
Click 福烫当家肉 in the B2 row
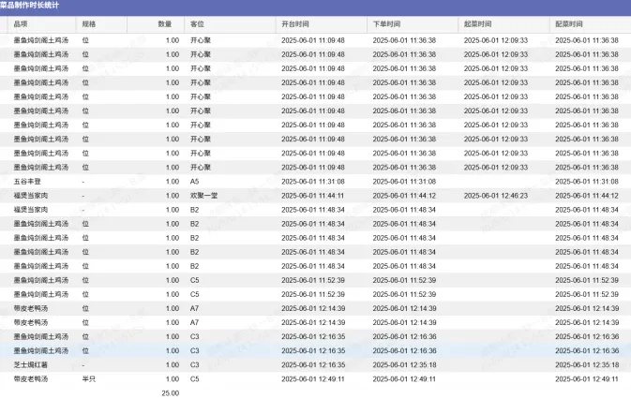click(31, 210)
